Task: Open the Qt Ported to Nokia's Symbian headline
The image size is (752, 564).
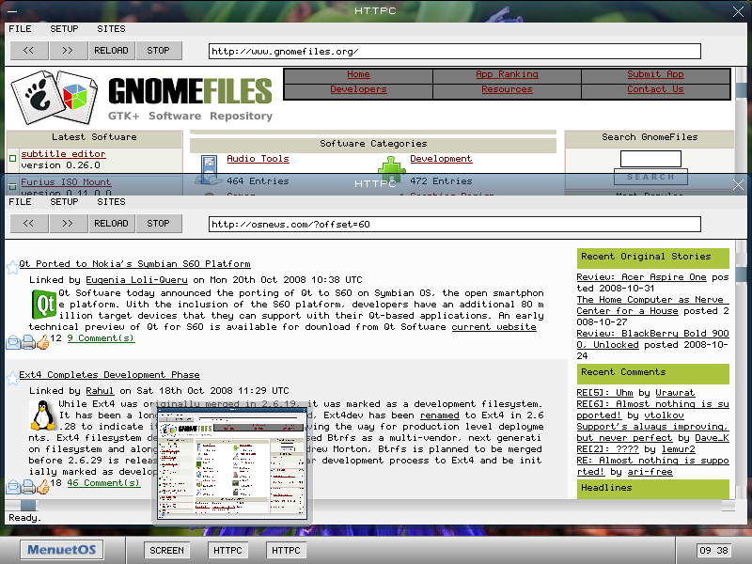Action: 134,264
